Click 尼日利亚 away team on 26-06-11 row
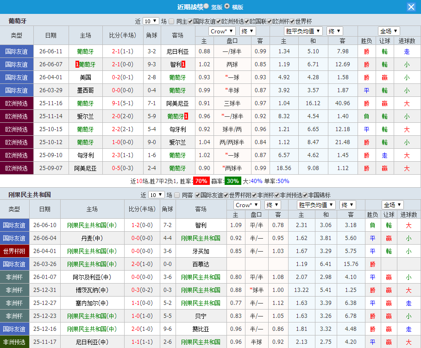 [x=177, y=51]
